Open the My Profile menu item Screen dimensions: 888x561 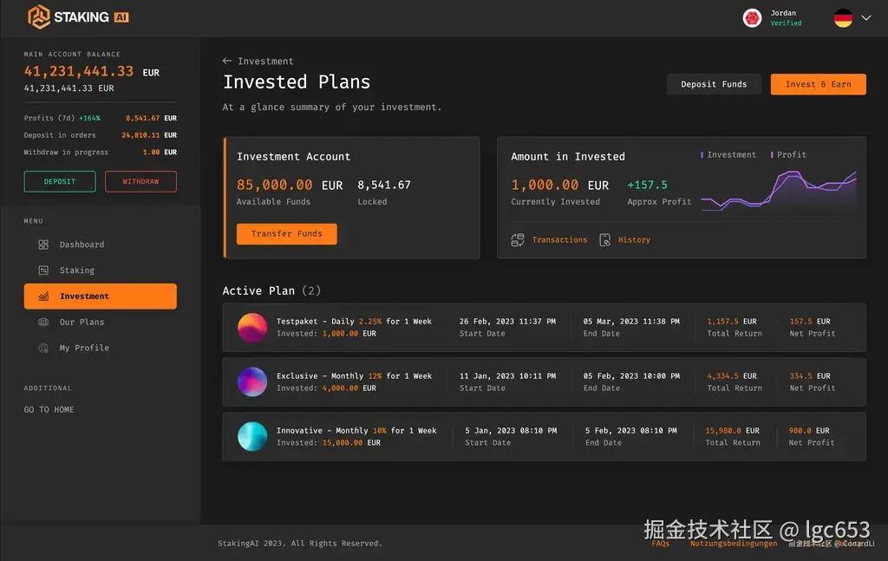(101, 348)
